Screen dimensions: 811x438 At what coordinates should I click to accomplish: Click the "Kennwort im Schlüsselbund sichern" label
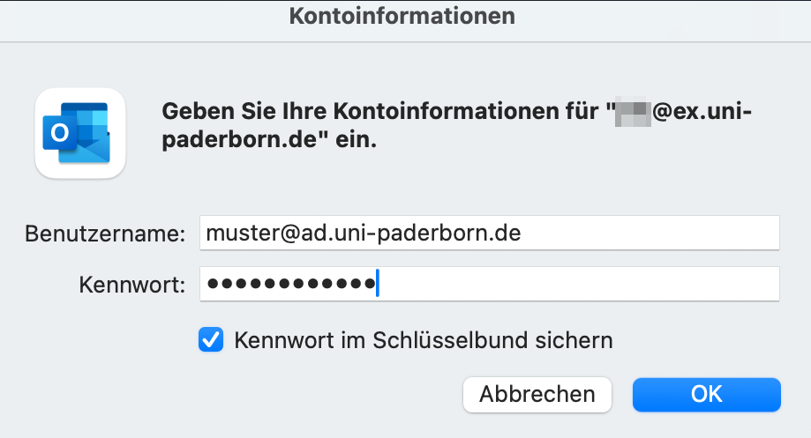tap(423, 340)
